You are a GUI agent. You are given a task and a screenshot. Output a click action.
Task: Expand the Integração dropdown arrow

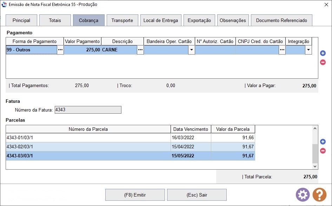click(308, 50)
